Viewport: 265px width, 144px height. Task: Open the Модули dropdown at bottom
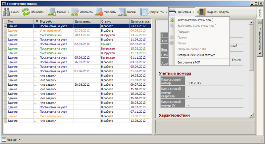pyautogui.click(x=12, y=140)
